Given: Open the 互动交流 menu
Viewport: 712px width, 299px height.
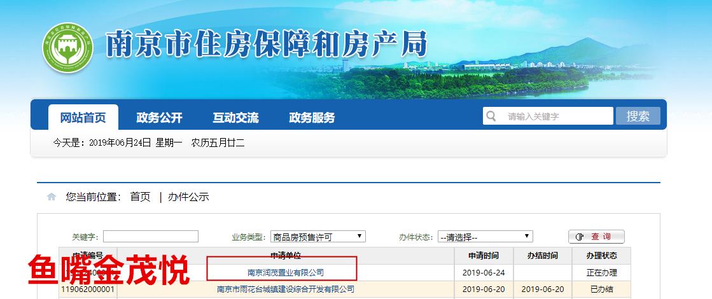Looking at the screenshot, I should pos(235,118).
